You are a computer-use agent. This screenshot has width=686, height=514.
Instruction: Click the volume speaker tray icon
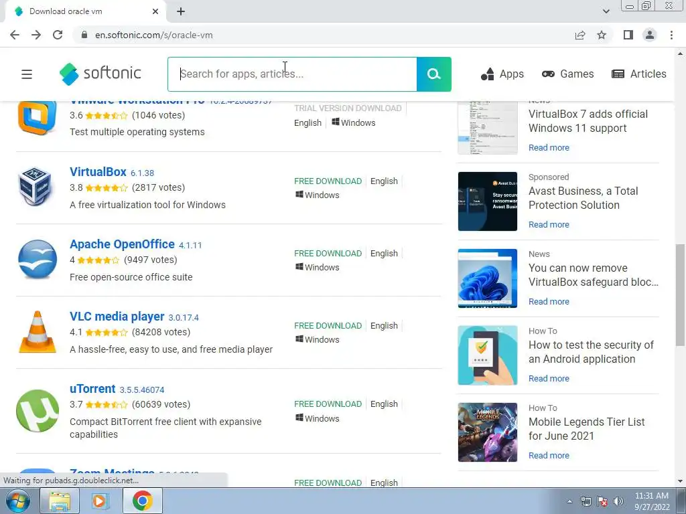pos(618,501)
